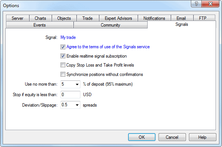Disable realtime signal subscription checkbox
The image size is (222, 147).
[x=63, y=56]
